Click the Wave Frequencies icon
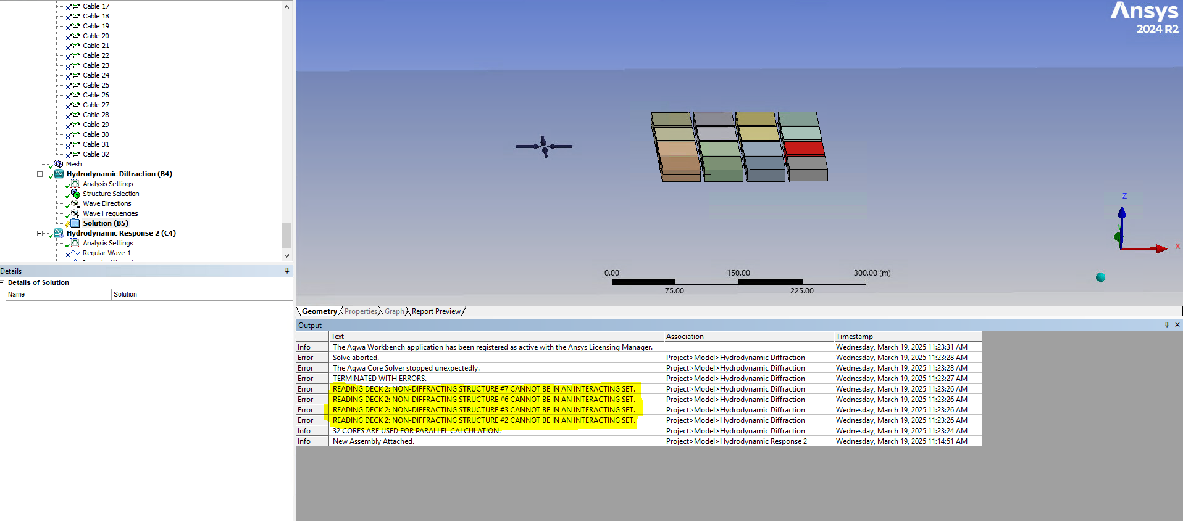Image resolution: width=1183 pixels, height=521 pixels. pyautogui.click(x=75, y=213)
